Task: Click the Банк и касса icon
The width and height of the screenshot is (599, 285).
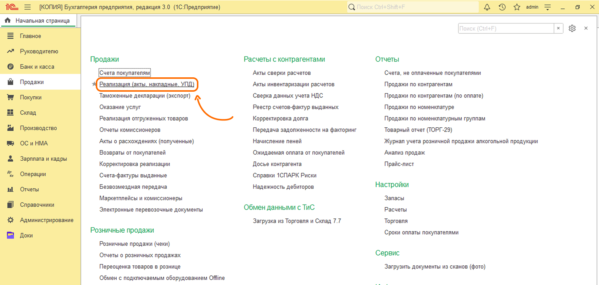Action: (11, 67)
